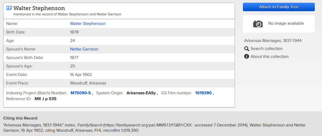Screen dimensions: 322x136
Task: Click the person record icon beside Walter Stephenson
Action: pyautogui.click(x=9, y=8)
